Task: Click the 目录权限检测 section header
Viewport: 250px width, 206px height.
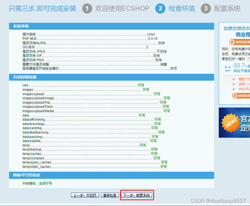Action: (112, 77)
